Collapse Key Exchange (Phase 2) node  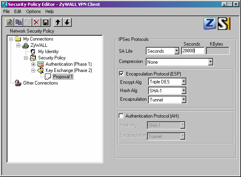[x=33, y=70]
